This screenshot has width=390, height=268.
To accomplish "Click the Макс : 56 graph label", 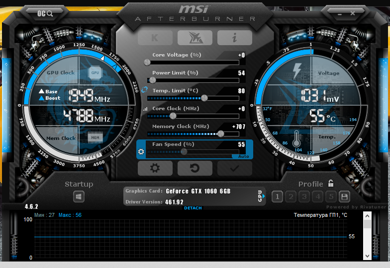I will (x=70, y=215).
